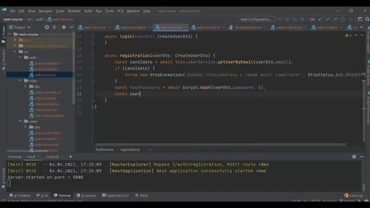Click the TypeScript 4.2.3 status widget
Image resolution: width=370 pixels, height=208 pixels.
(116, 195)
